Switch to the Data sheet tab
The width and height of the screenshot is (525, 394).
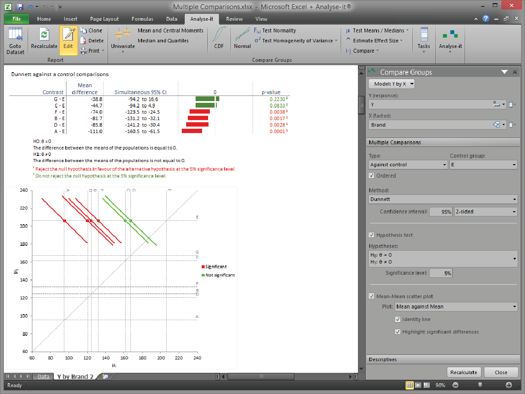(x=43, y=377)
